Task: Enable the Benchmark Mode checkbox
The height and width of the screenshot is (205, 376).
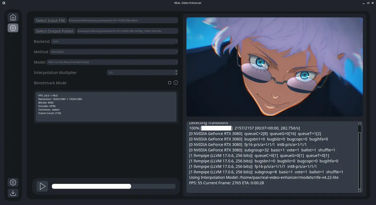Action: coord(169,83)
